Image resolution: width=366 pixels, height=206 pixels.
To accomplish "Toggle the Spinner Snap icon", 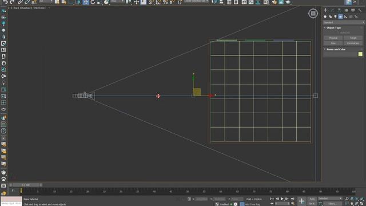I will tap(172, 2).
